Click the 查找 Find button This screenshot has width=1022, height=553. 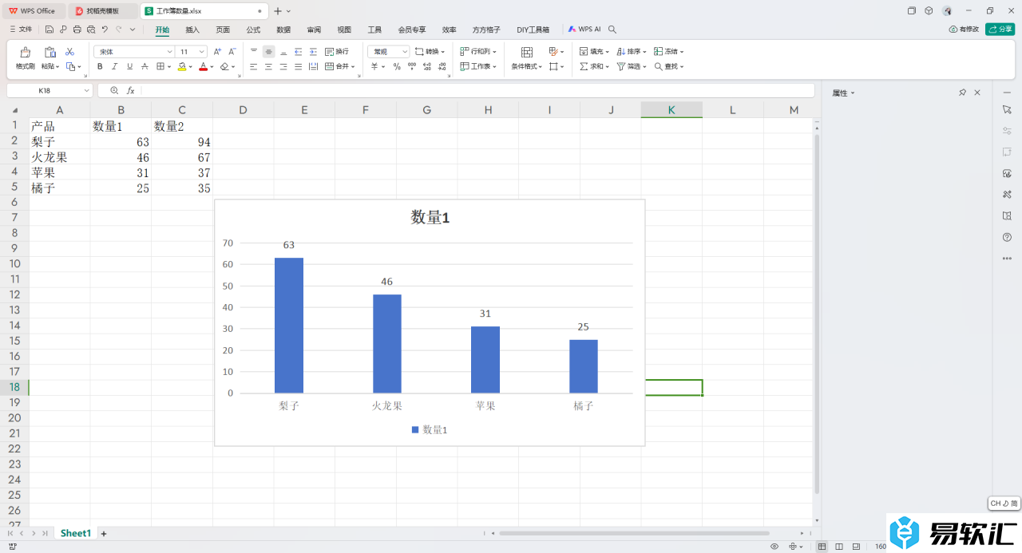[669, 67]
